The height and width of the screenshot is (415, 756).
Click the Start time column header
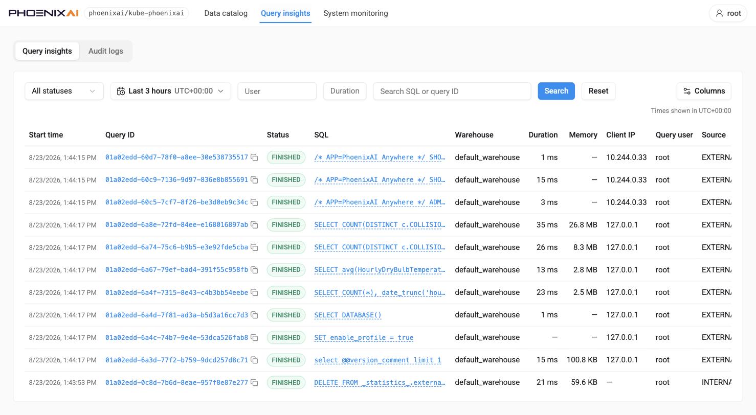(x=46, y=135)
